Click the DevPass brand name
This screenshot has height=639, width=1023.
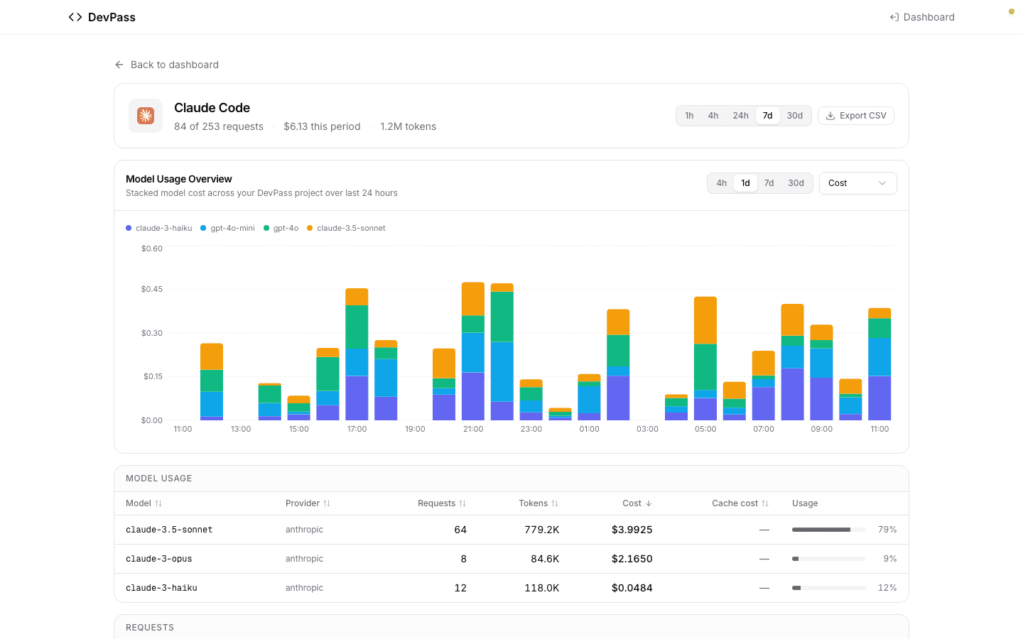point(112,17)
